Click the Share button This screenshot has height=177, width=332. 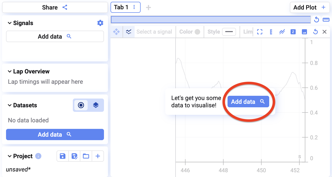point(55,7)
